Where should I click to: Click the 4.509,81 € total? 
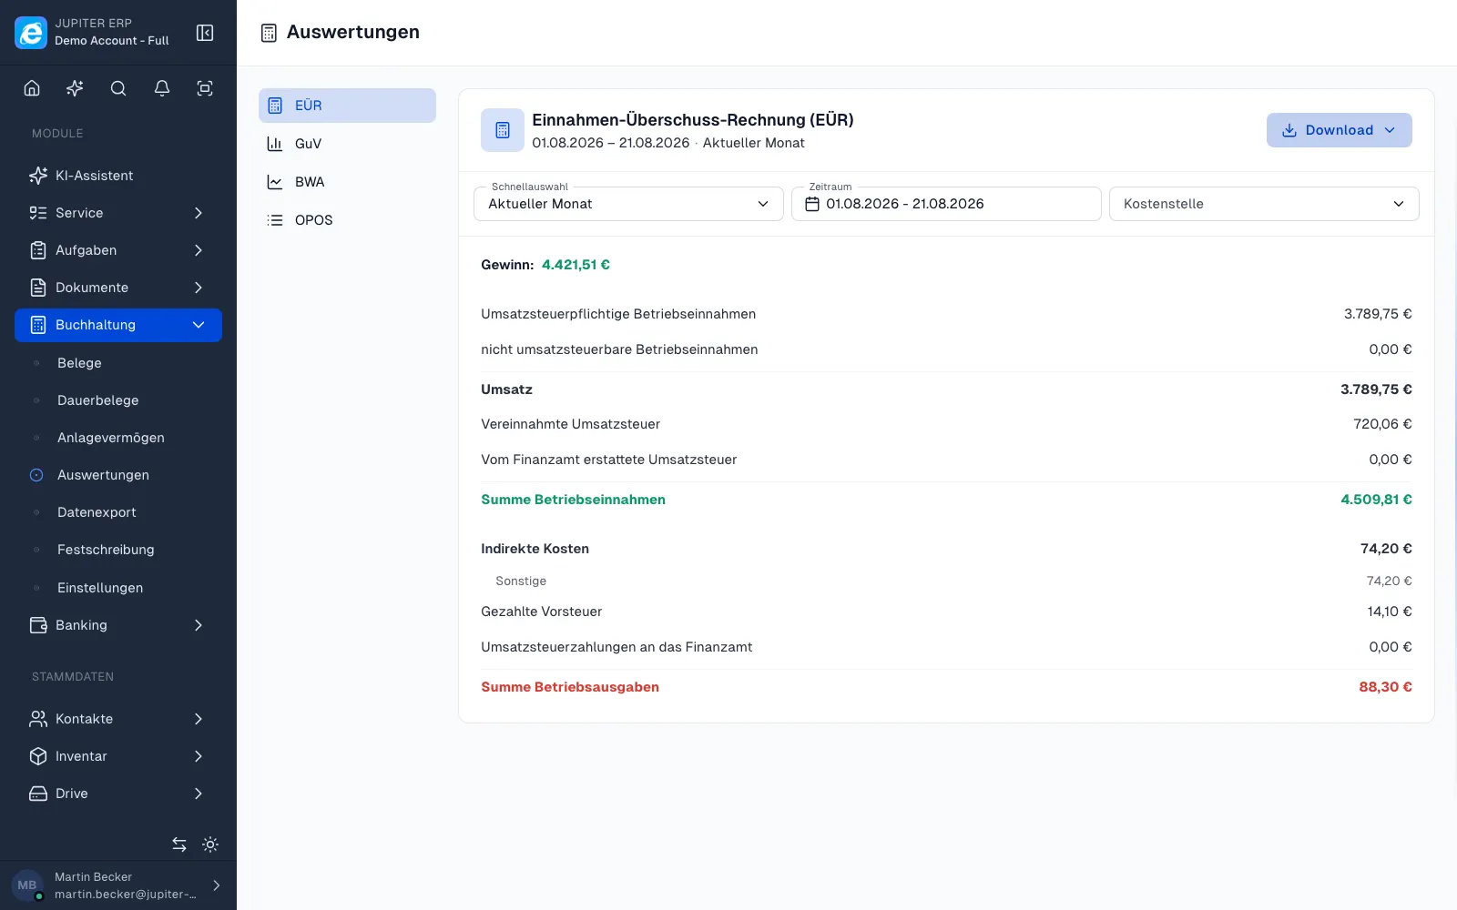click(1376, 500)
